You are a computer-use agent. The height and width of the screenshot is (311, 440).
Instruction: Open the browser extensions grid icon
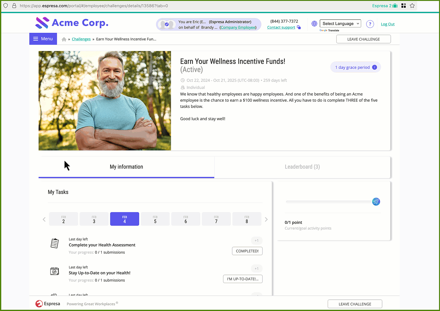pos(403,6)
